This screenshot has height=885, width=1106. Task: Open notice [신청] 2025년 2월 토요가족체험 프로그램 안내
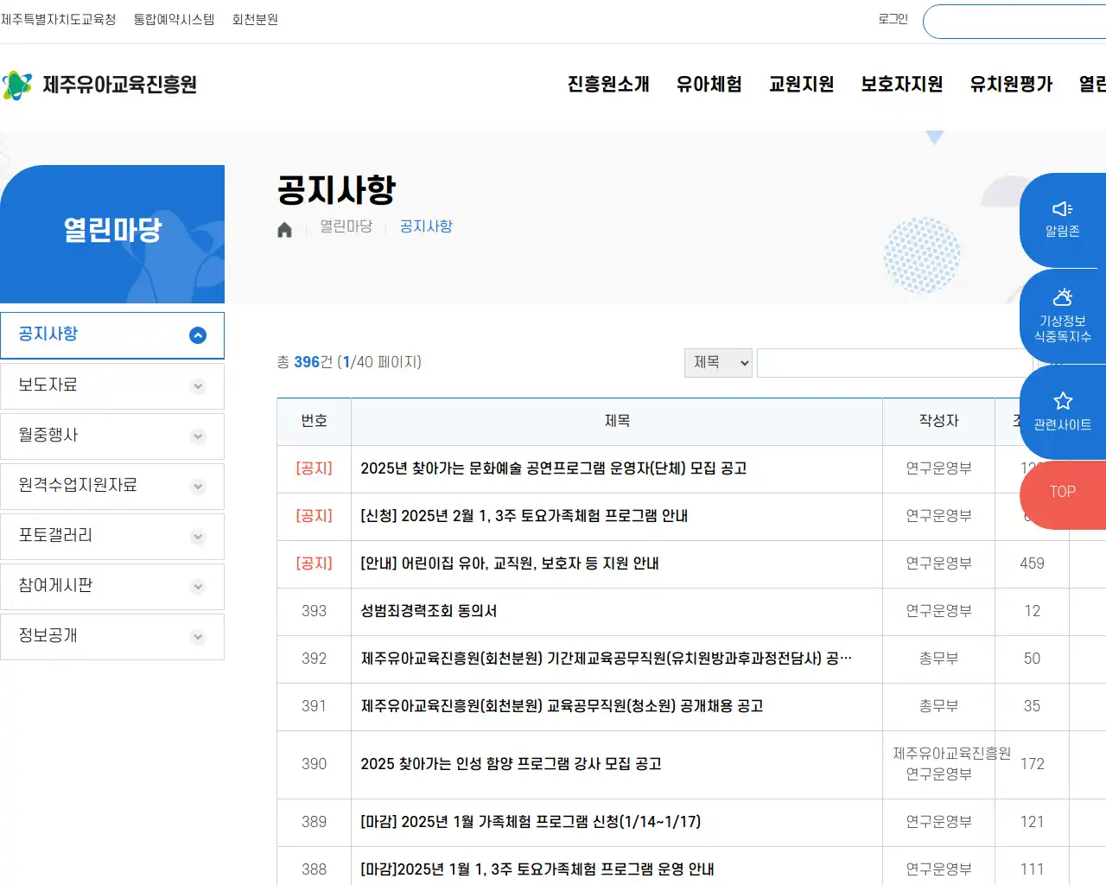524,516
